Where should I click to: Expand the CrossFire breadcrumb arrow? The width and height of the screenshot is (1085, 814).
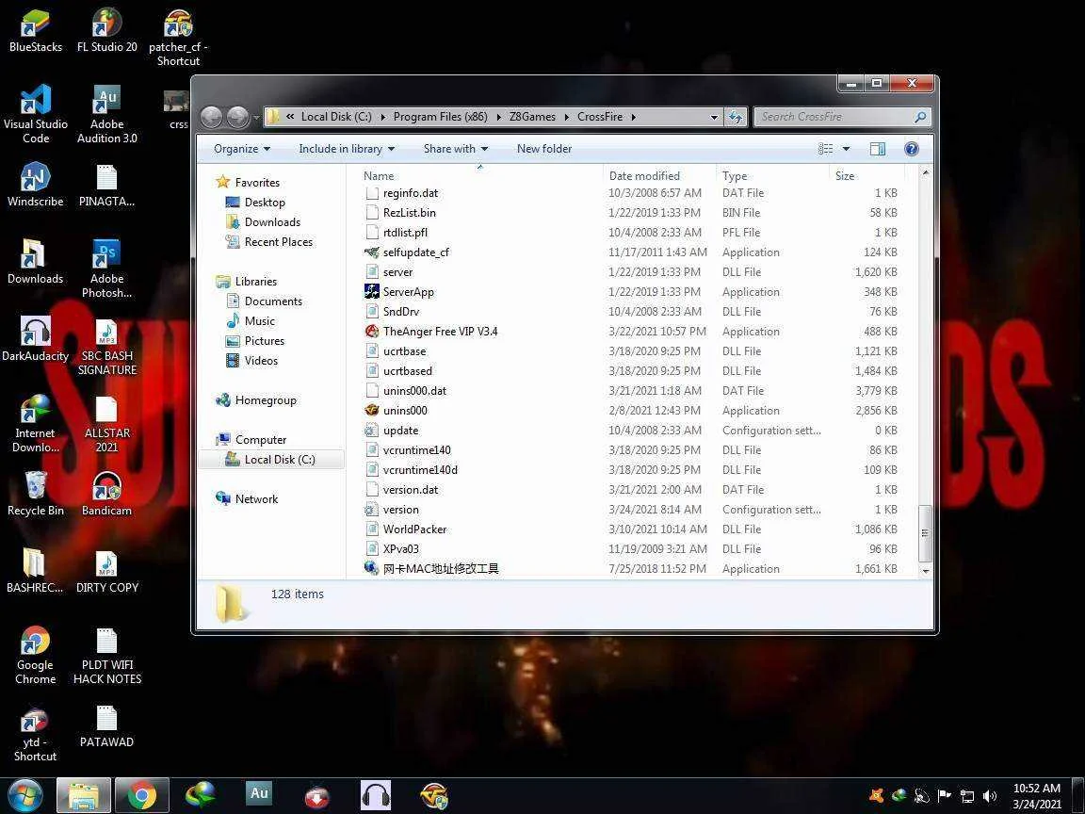pyautogui.click(x=633, y=117)
